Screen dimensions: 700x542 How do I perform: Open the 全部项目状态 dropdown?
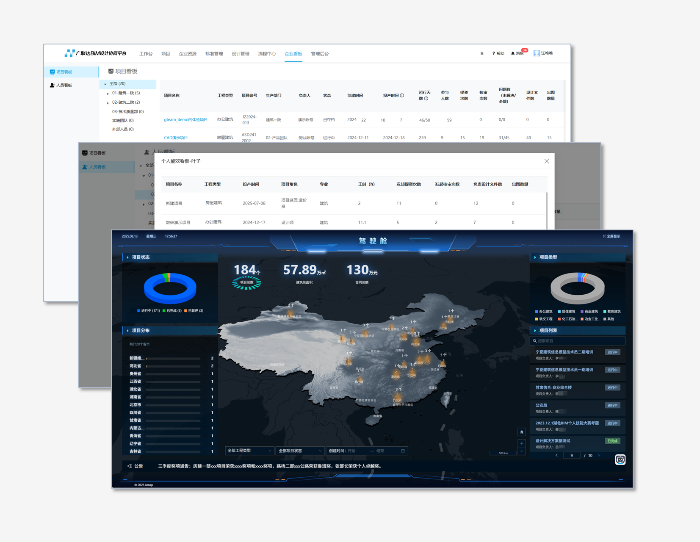[x=299, y=451]
